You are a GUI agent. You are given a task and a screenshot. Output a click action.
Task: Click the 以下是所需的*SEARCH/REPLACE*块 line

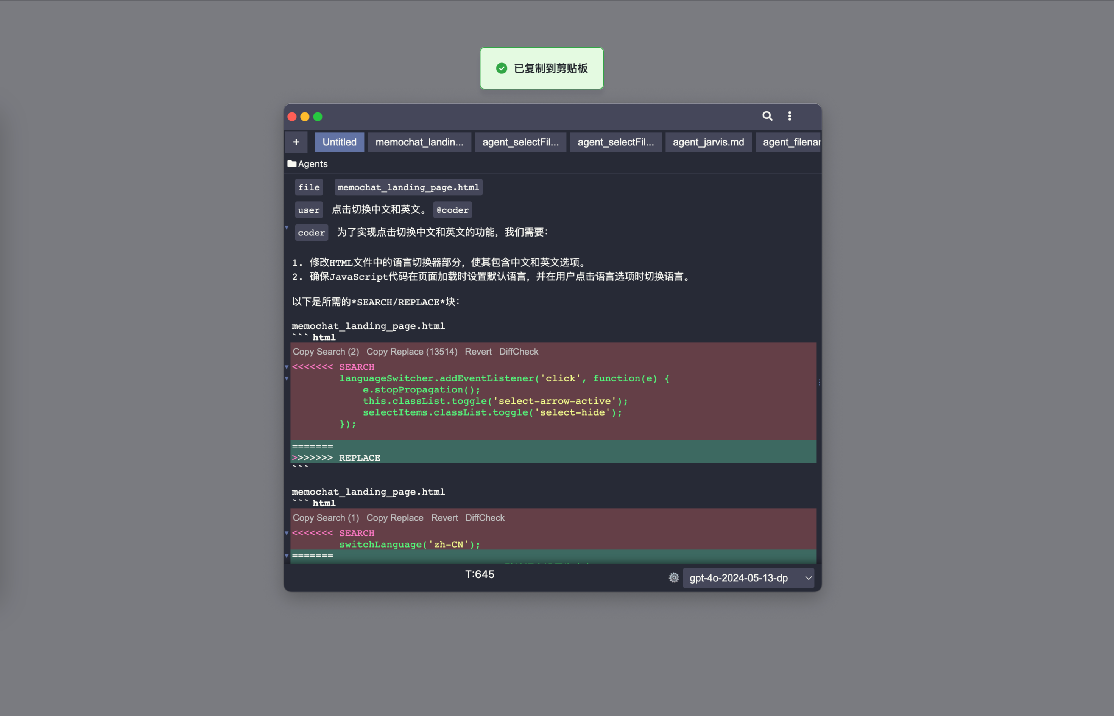(375, 302)
